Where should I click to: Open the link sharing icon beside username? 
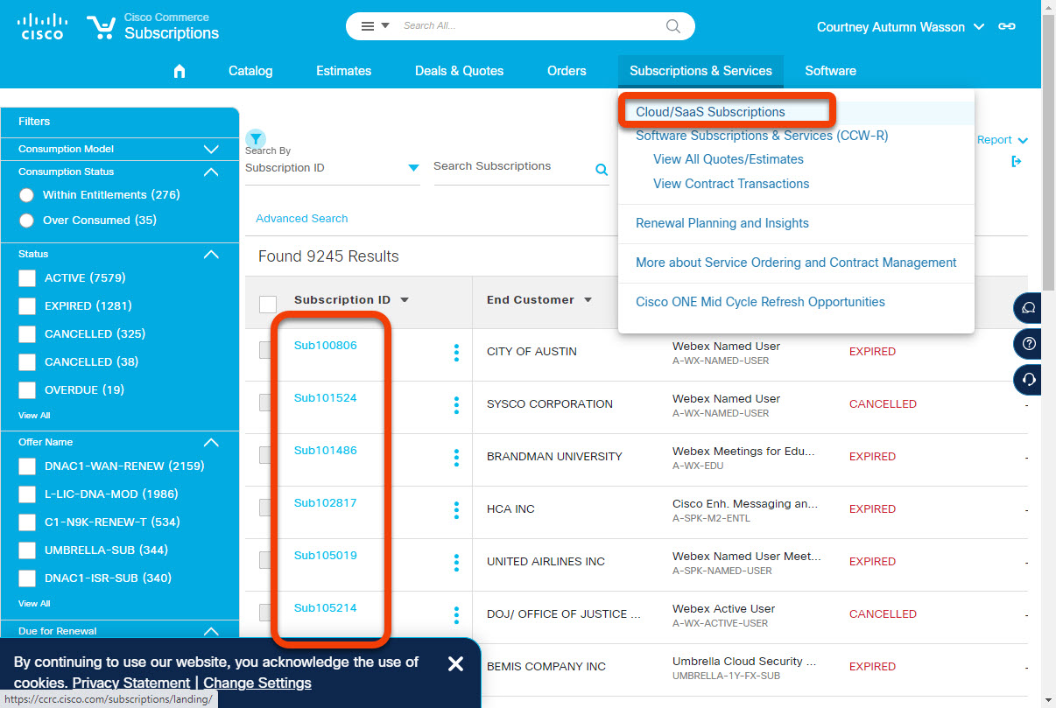tap(1007, 26)
